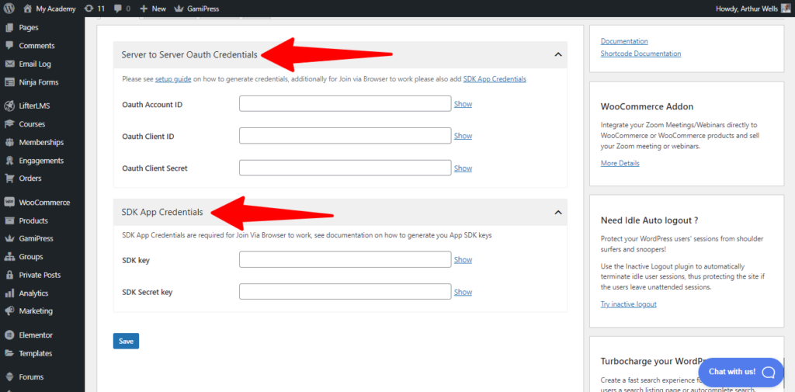Viewport: 795px width, 392px height.
Task: Click the Products box icon
Action: pos(9,220)
